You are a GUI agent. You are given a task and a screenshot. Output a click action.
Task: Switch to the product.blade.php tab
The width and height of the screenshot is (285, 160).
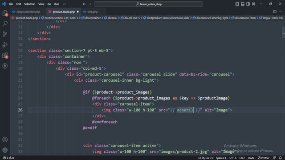[x=64, y=12]
